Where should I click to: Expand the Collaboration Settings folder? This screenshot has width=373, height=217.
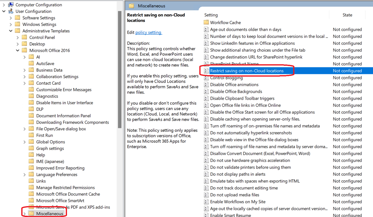click(x=24, y=77)
